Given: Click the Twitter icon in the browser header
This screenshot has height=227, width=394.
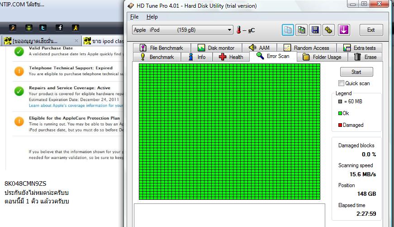Looking at the screenshot, I should (x=43, y=28).
